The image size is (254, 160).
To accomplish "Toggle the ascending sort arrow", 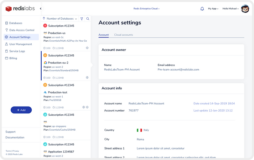I will [44, 18].
